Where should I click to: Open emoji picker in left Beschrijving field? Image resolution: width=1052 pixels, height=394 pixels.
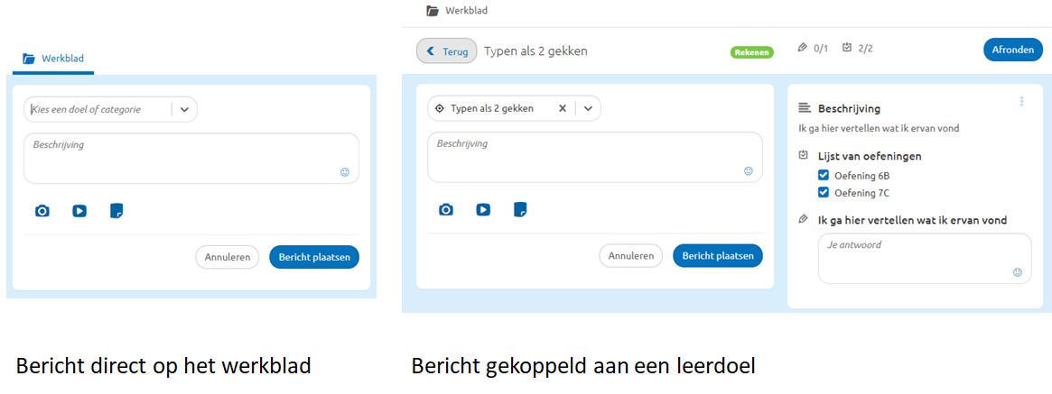tap(345, 171)
